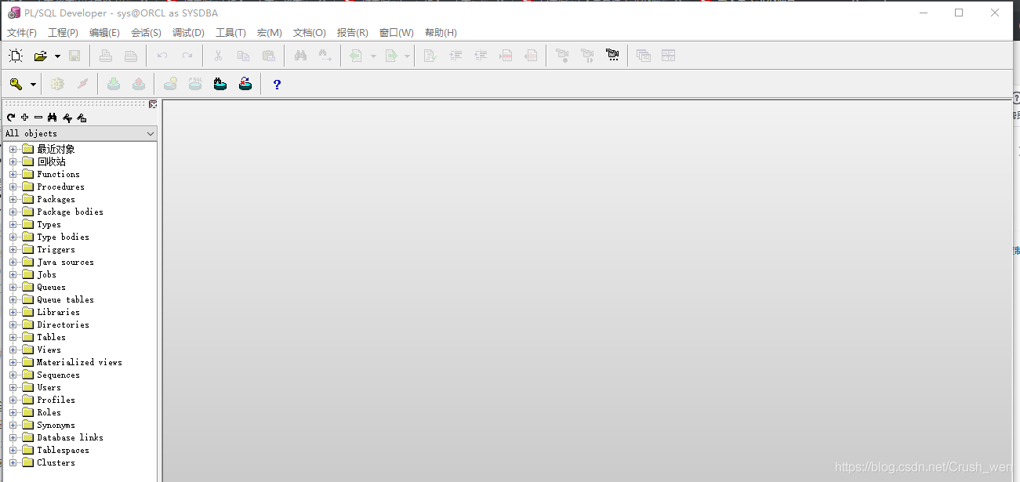Click the object browser Refresh arrow icon
The height and width of the screenshot is (482, 1020).
[11, 118]
